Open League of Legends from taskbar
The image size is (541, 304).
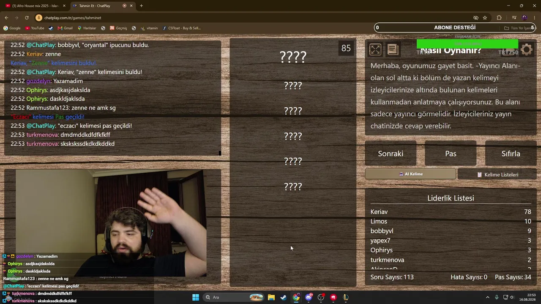[x=346, y=297]
